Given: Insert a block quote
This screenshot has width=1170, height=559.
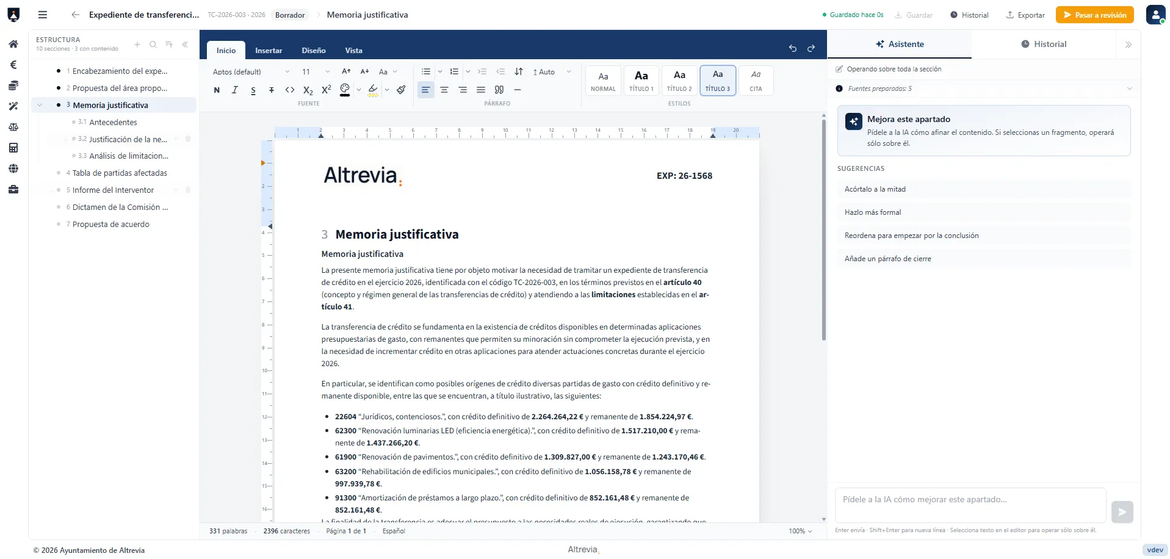Looking at the screenshot, I should (499, 90).
